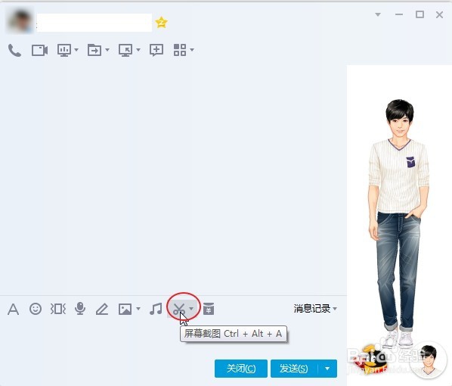
Task: Open the handwriting pencil tool
Action: [102, 309]
